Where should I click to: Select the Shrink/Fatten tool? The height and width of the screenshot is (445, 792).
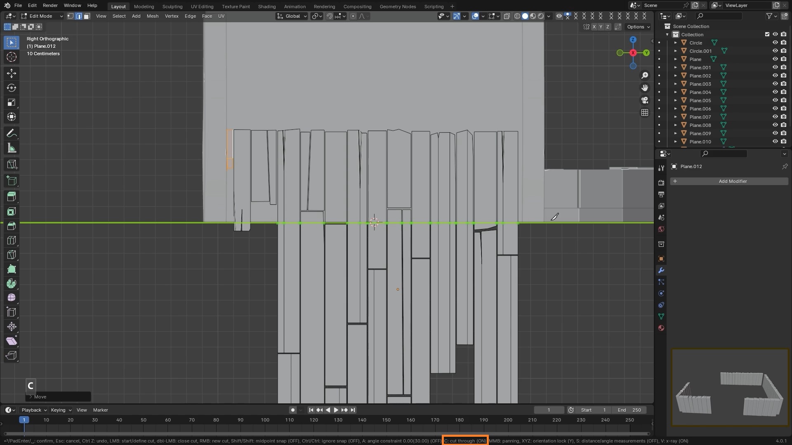(x=12, y=327)
